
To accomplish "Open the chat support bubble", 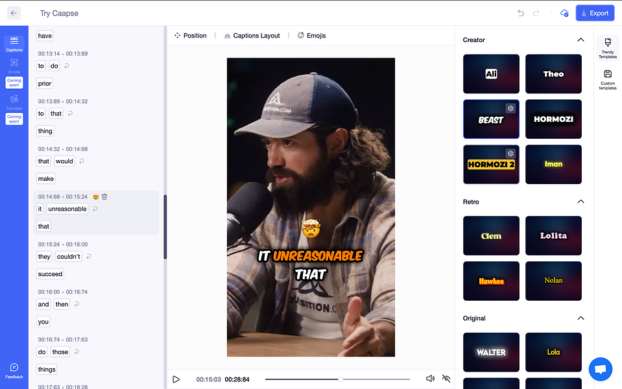I will point(600,369).
